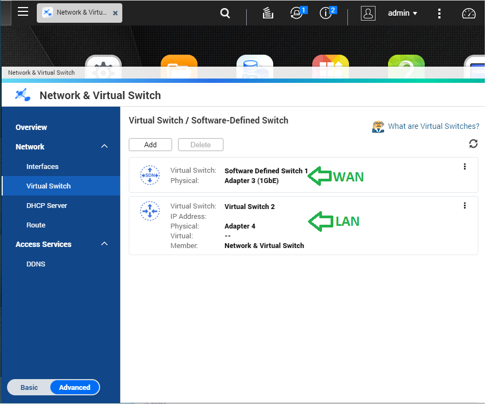487x404 pixels.
Task: Open File Station orange folder desktop icon
Action: click(x=179, y=67)
